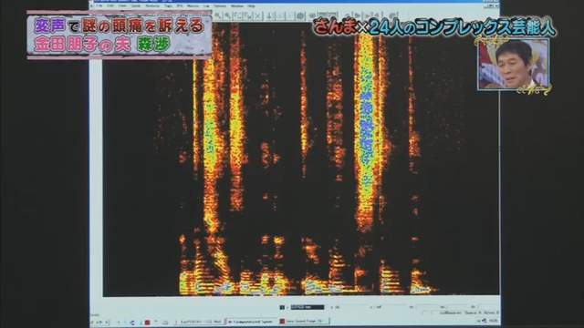Open the Window menu
Image resolution: width=584 pixels, height=328 pixels.
coord(236,6)
